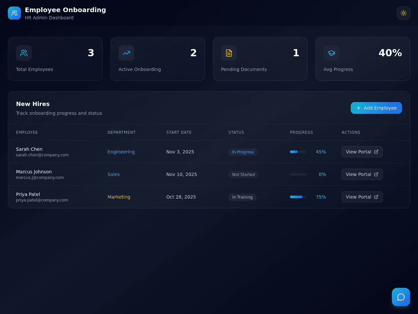Click the New Hires heading

pos(33,104)
